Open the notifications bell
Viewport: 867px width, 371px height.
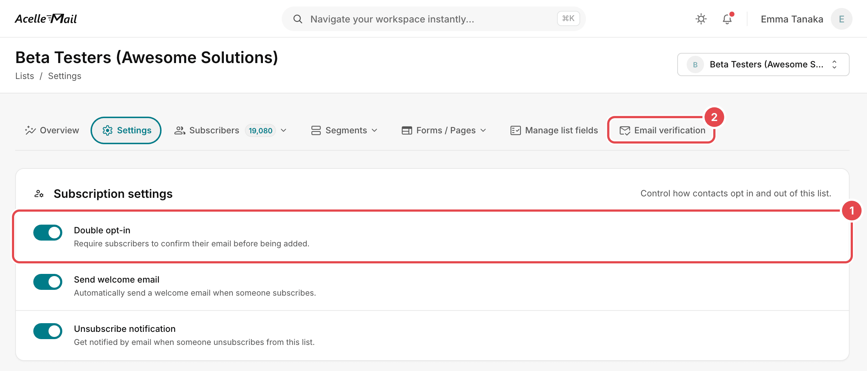pyautogui.click(x=727, y=19)
